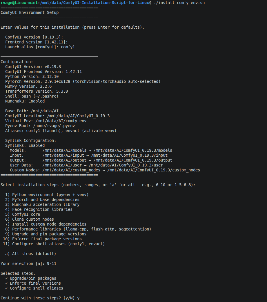
Task: Click step 3 Nunchaku acceleration library
Action: pyautogui.click(x=42, y=204)
